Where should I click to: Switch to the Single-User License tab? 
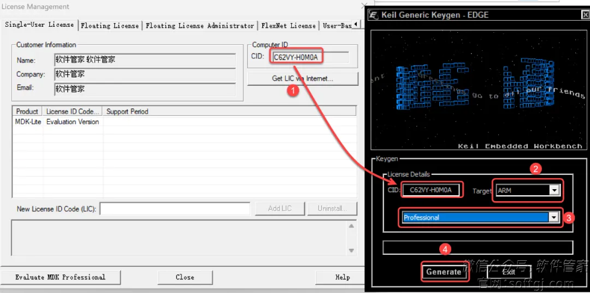39,25
